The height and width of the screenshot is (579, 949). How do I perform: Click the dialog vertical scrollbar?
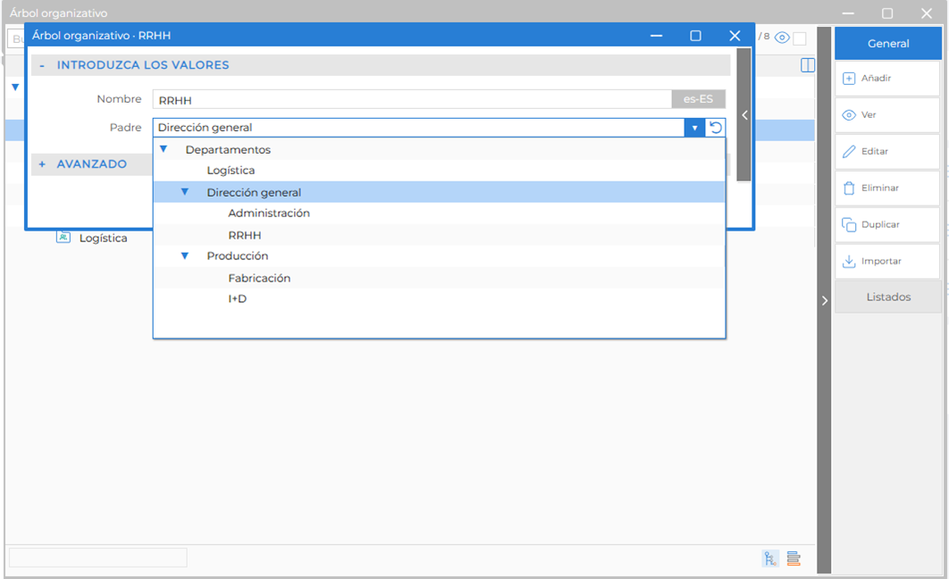click(x=744, y=115)
